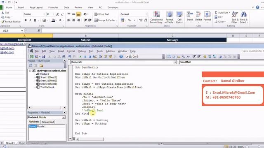Click the Increase Font Size icon

pos(58,14)
